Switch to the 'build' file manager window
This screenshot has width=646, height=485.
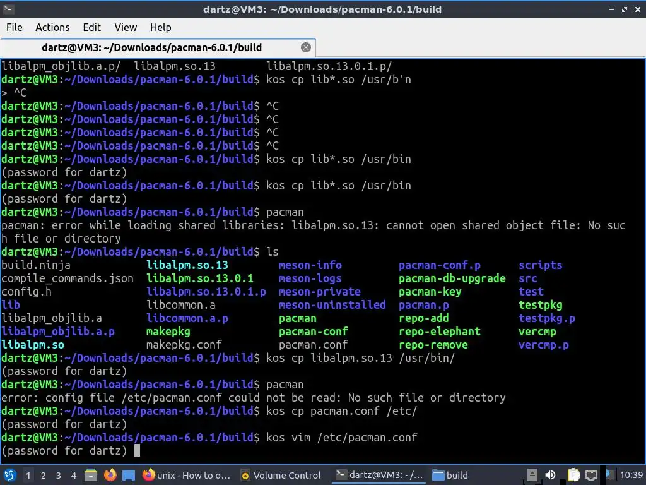point(450,475)
